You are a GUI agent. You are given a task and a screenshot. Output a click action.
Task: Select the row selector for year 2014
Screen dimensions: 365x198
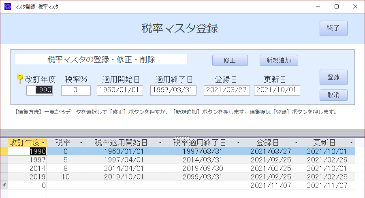[x=4, y=168]
